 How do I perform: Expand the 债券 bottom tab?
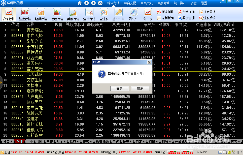coord(74,141)
